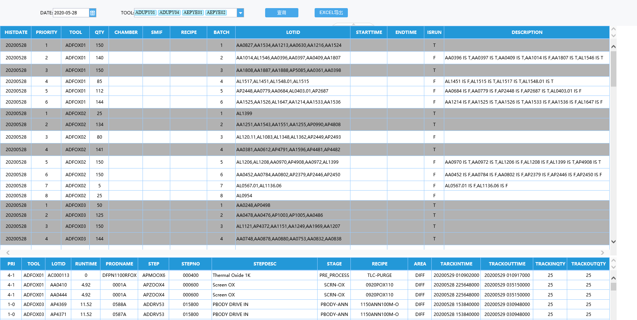Select the AEPYE01 tag in TOOL field
The image size is (637, 320).
click(193, 13)
